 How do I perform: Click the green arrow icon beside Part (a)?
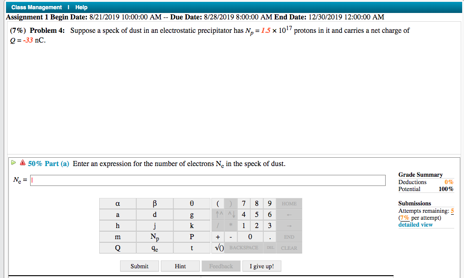click(x=13, y=163)
